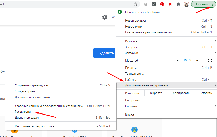Expand the Закладки submenu
This screenshot has height=137, width=217.
click(166, 53)
